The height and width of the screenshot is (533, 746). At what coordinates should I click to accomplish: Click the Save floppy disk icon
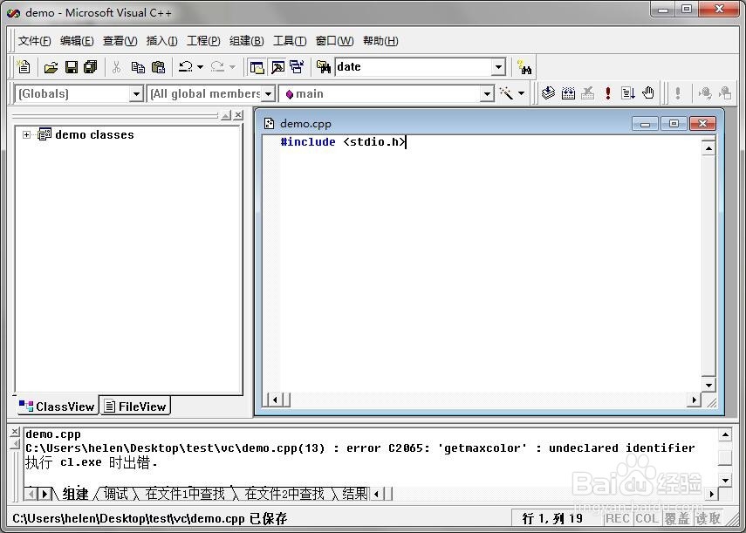pyautogui.click(x=72, y=67)
